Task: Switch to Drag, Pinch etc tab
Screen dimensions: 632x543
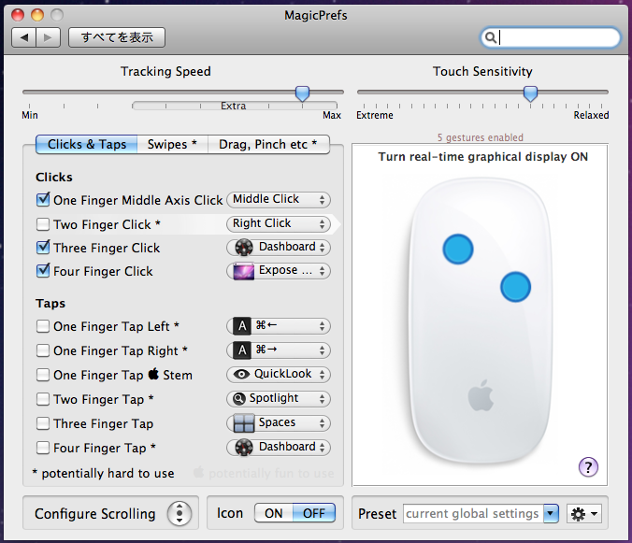Action: pyautogui.click(x=268, y=144)
